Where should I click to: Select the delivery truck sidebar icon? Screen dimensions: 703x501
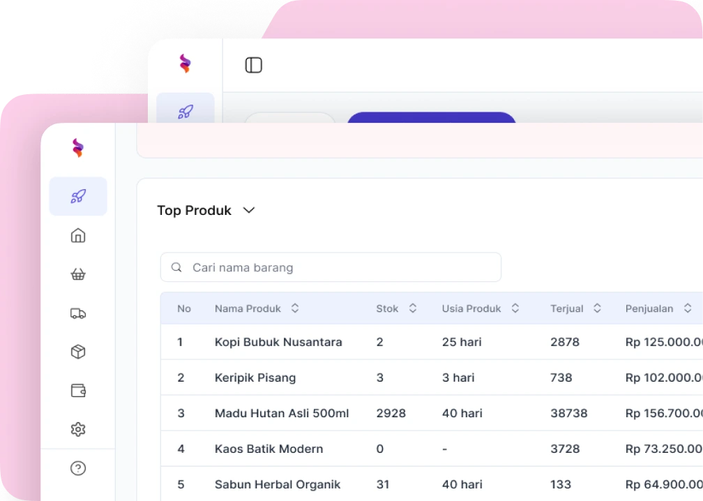click(78, 313)
